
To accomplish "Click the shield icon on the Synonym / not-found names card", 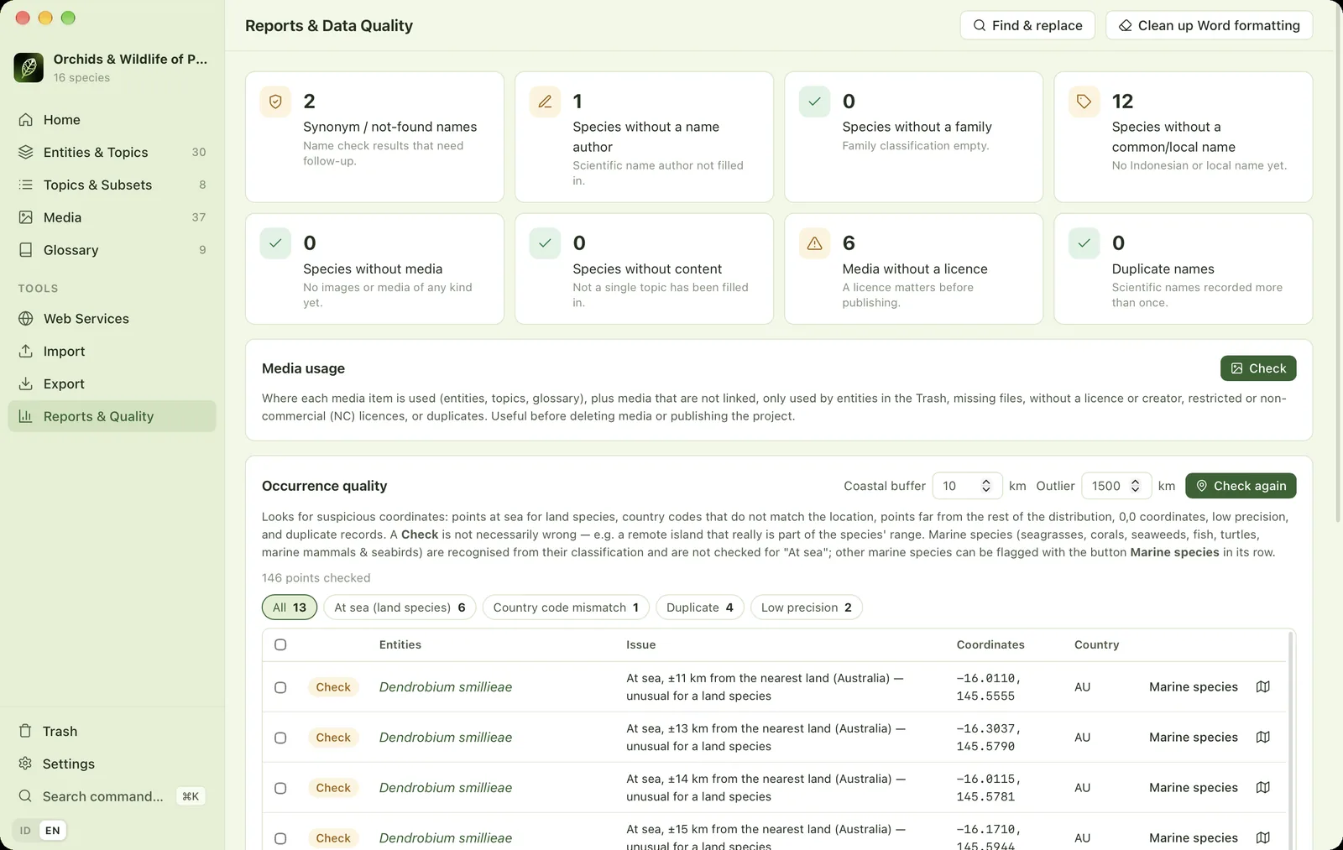I will coord(275,102).
